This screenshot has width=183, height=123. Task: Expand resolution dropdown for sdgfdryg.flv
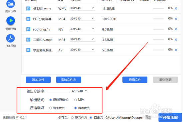click(83, 29)
